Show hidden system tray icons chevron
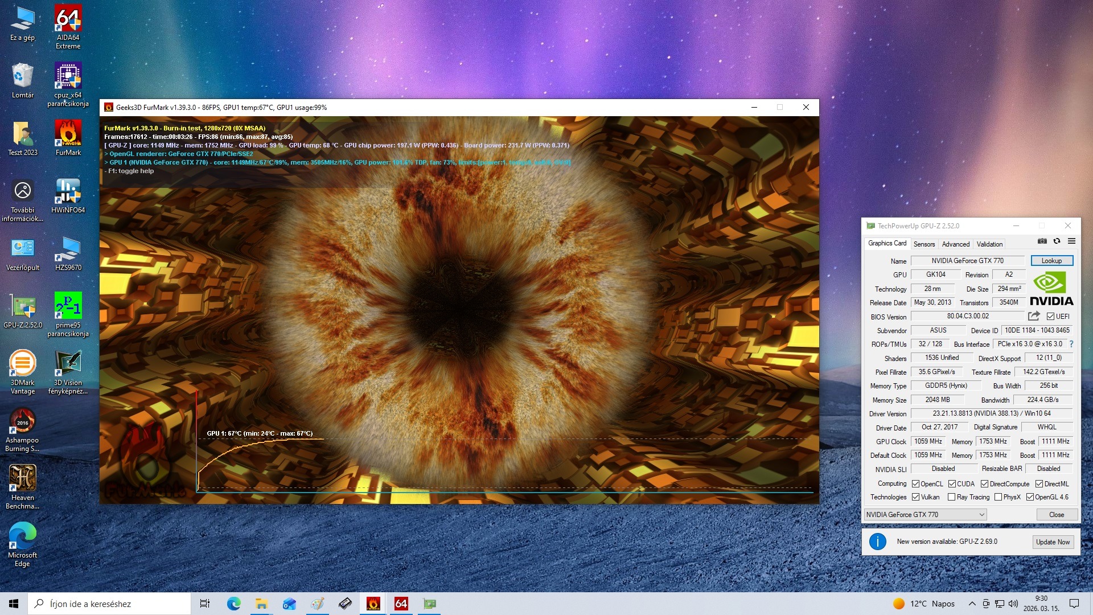 coord(972,604)
